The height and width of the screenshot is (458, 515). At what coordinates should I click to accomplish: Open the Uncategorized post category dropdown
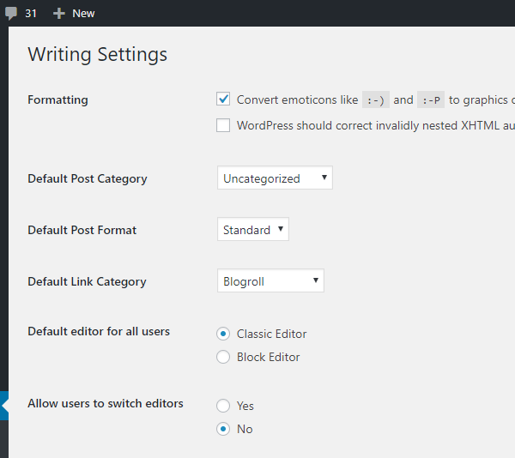pos(275,178)
